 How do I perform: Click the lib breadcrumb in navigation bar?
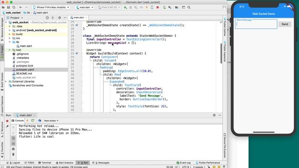27,13
